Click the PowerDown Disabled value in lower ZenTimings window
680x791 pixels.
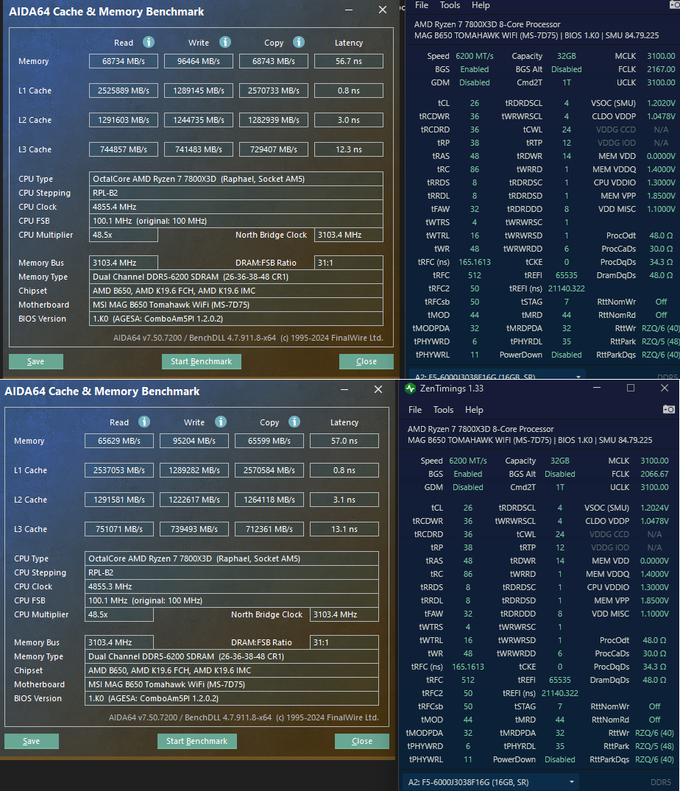click(x=560, y=759)
